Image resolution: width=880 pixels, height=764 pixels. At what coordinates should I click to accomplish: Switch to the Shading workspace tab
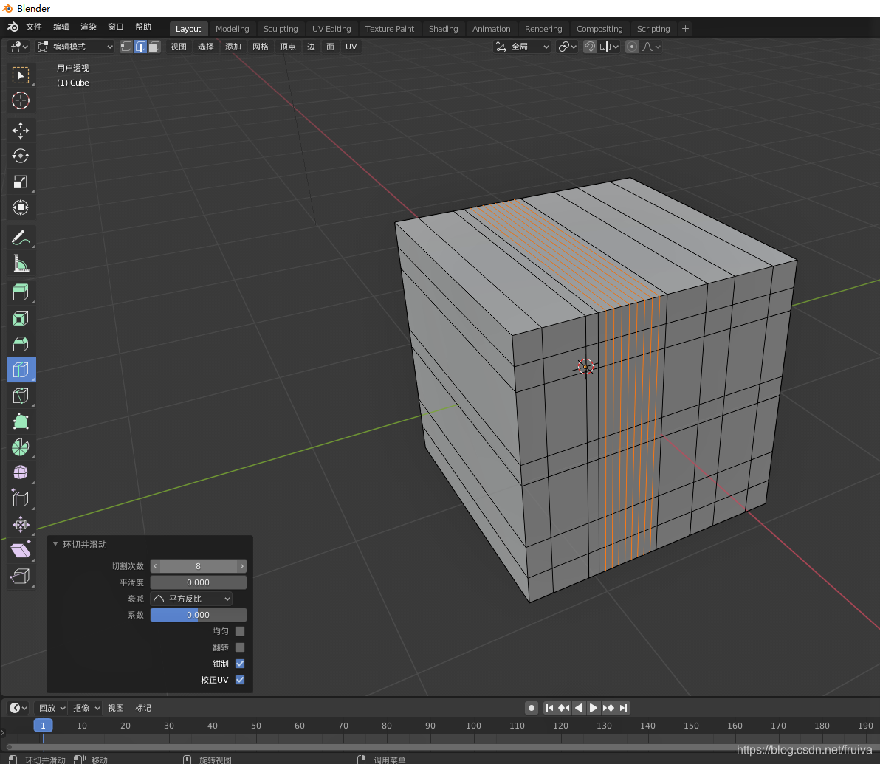(444, 29)
